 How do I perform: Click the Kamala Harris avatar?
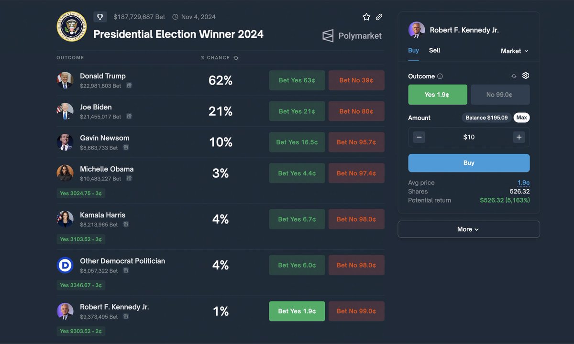[65, 219]
